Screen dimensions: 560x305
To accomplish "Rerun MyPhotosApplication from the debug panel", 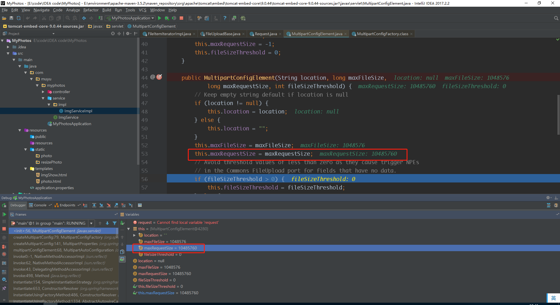I will [x=4, y=205].
